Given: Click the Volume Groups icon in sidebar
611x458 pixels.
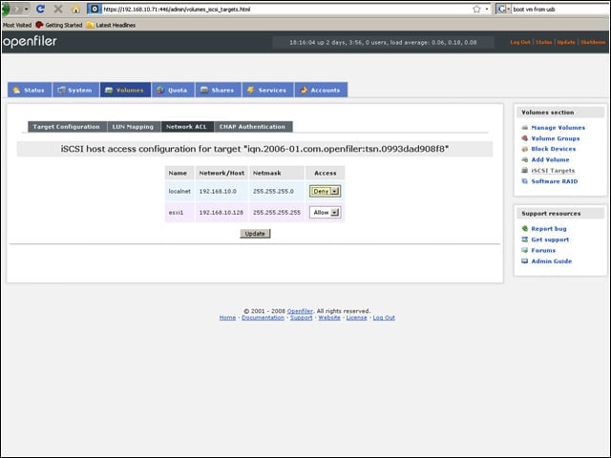Looking at the screenshot, I should (x=524, y=138).
